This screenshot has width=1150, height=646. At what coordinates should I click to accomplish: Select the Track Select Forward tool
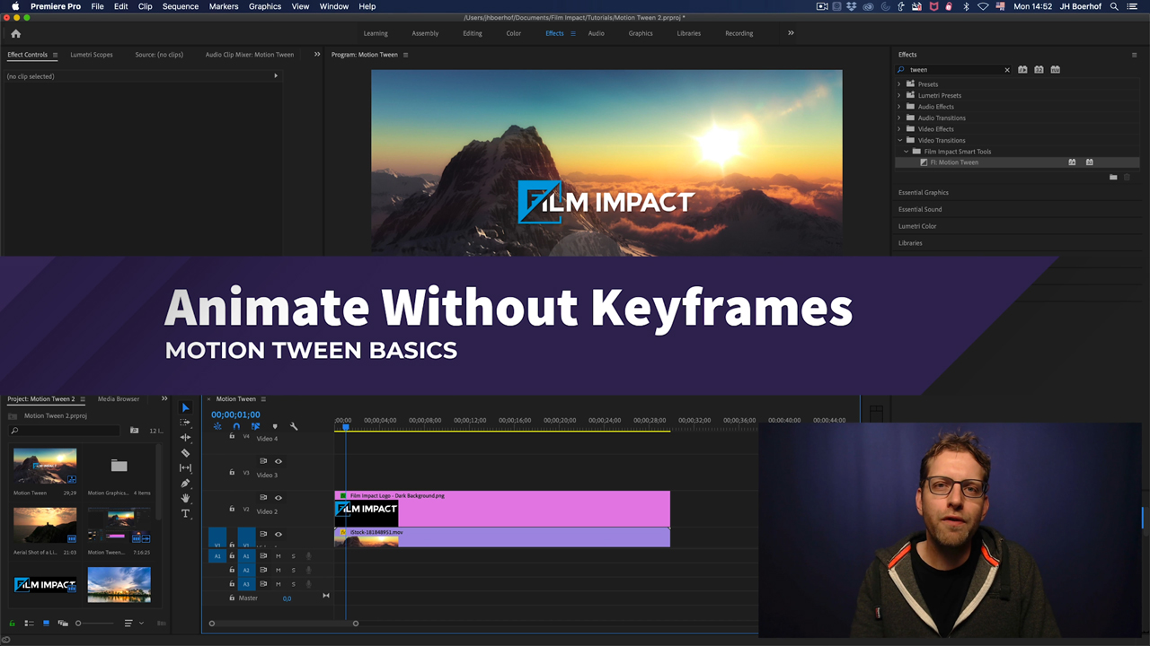[185, 423]
